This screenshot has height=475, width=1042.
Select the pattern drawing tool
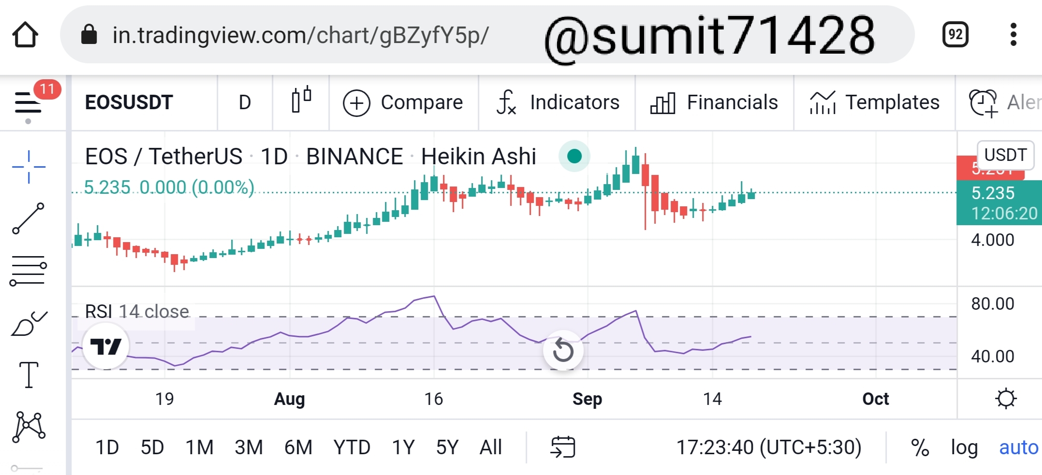[29, 427]
